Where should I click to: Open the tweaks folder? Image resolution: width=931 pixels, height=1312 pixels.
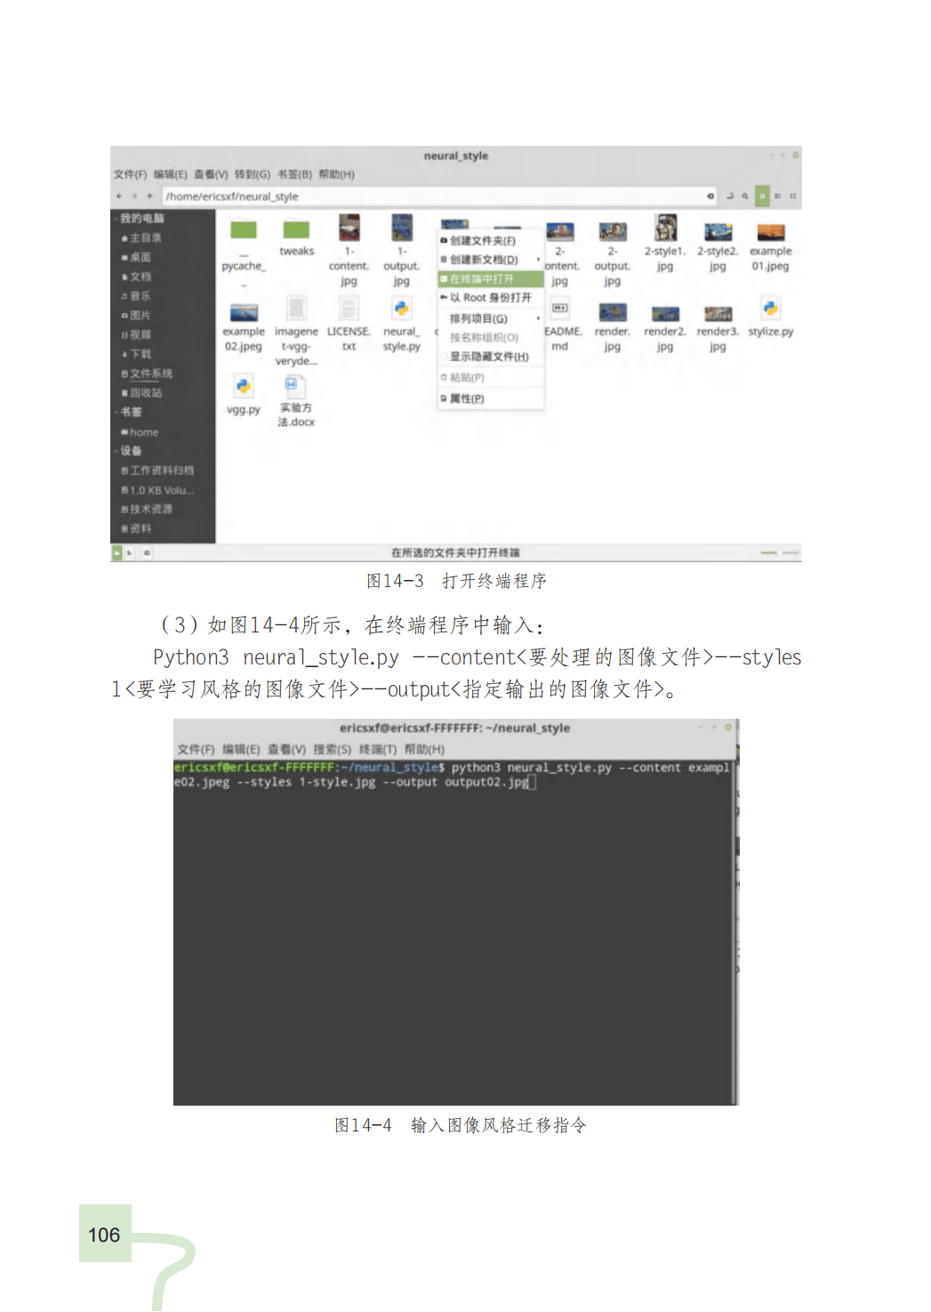[x=296, y=232]
